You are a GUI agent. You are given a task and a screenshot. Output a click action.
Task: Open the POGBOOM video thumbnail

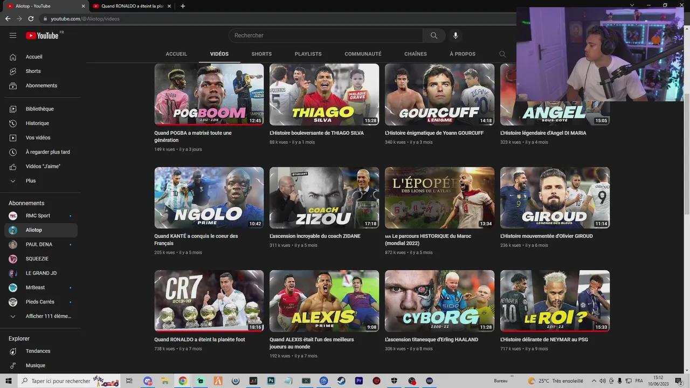click(209, 94)
